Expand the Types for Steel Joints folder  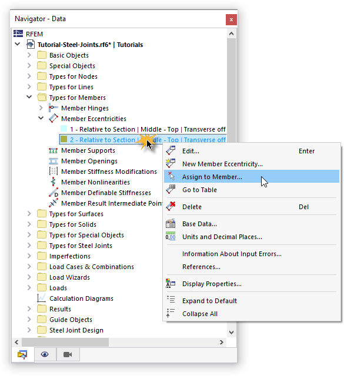(29, 246)
